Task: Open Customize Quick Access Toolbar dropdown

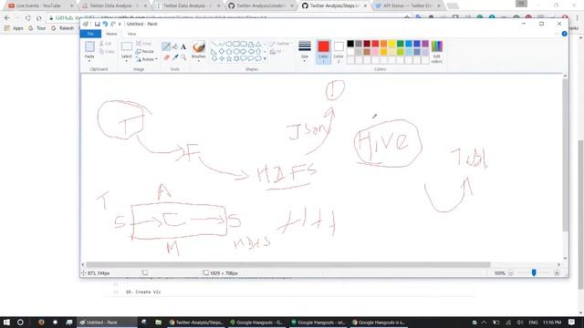Action: 120,25
